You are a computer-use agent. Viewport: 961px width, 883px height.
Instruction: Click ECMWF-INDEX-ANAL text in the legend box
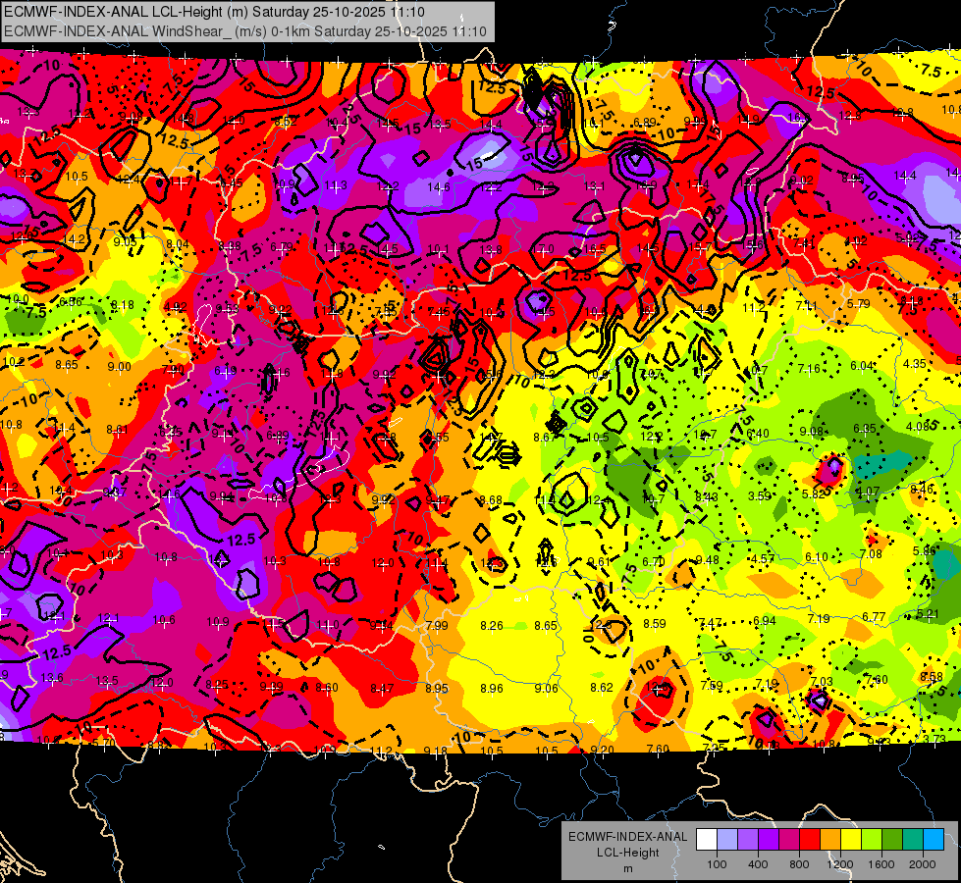pyautogui.click(x=627, y=837)
